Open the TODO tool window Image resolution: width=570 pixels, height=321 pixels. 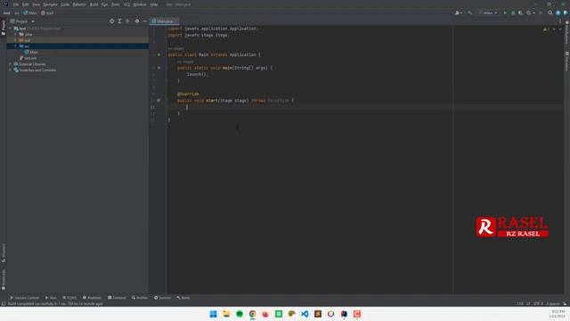69,298
